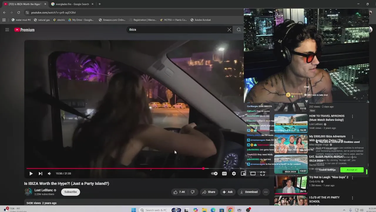
Task: Open the electric bookmark
Action: coord(59,20)
